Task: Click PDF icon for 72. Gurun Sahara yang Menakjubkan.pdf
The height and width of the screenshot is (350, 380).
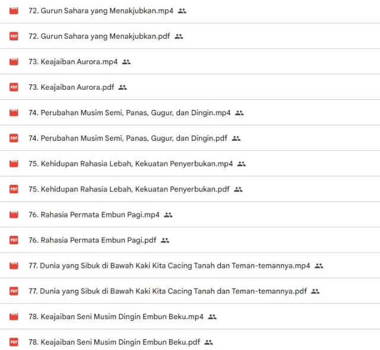Action: pos(14,36)
